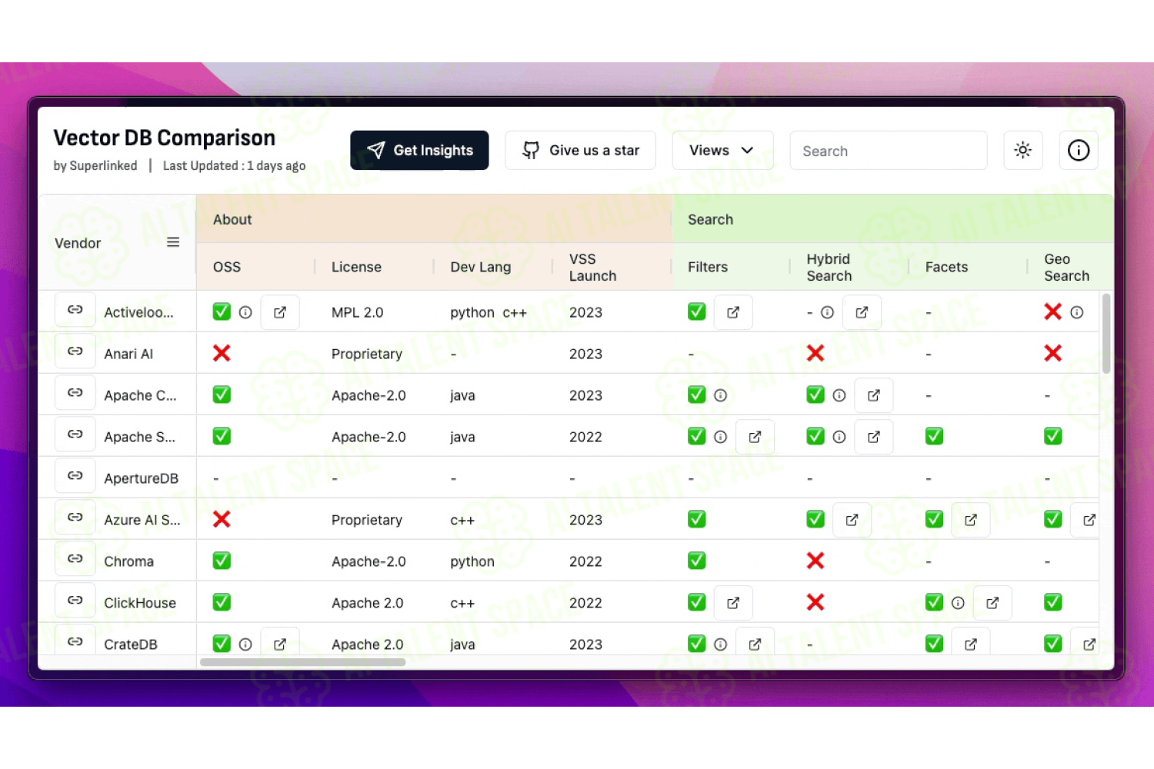
Task: Click the vertical table scrollbar
Action: click(1106, 333)
